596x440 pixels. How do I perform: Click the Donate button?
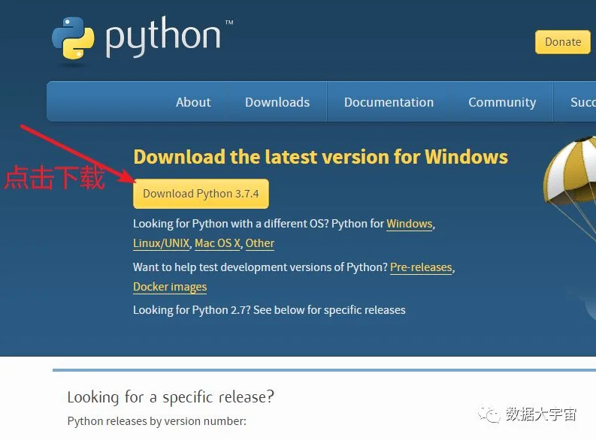pos(562,42)
